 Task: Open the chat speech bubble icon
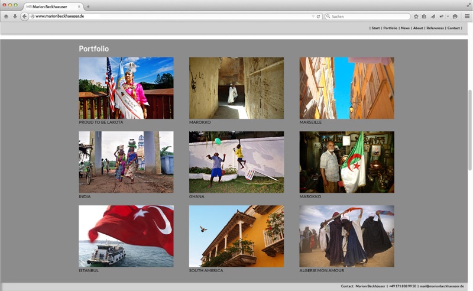(x=455, y=17)
